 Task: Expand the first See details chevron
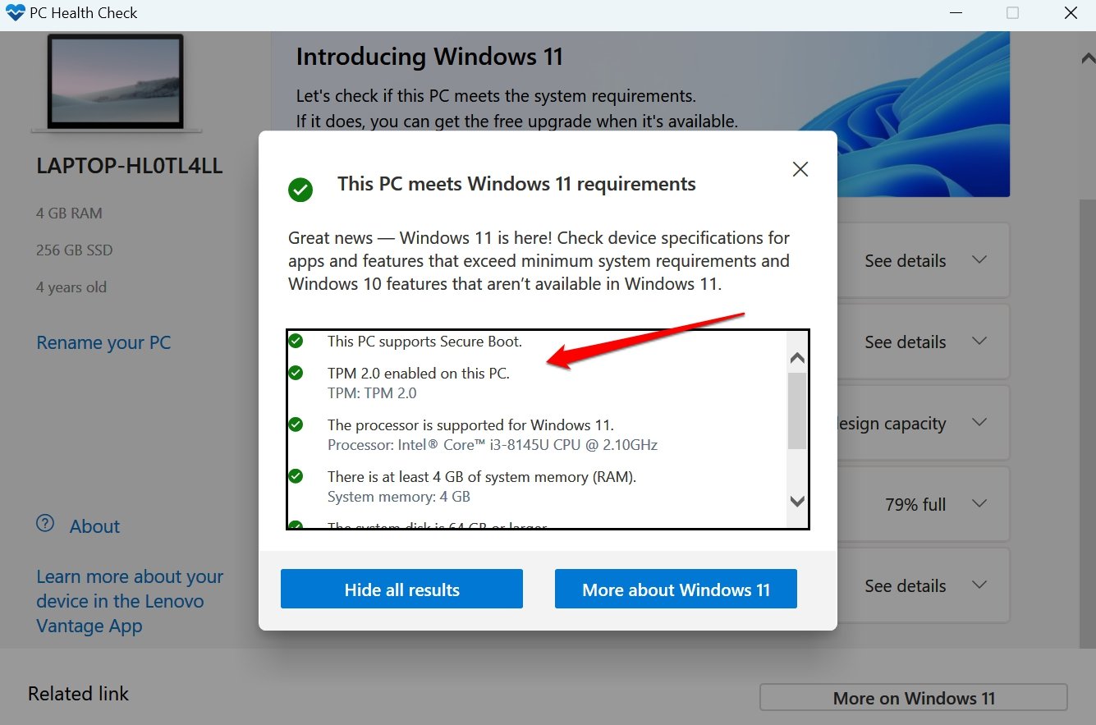click(x=979, y=259)
